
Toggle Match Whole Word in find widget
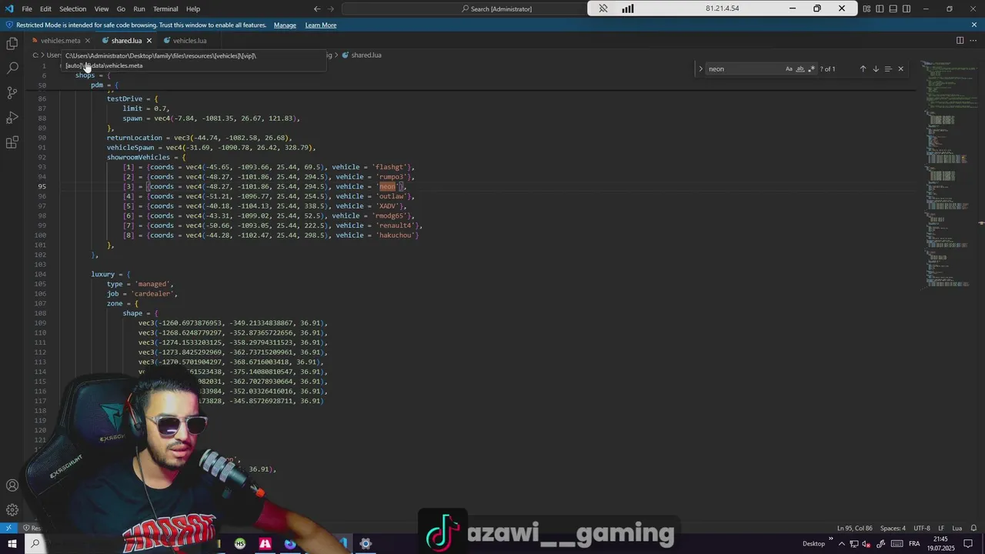point(800,68)
